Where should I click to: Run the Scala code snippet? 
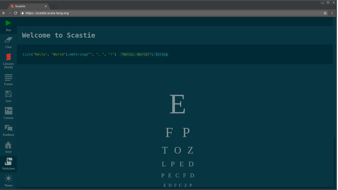8,25
